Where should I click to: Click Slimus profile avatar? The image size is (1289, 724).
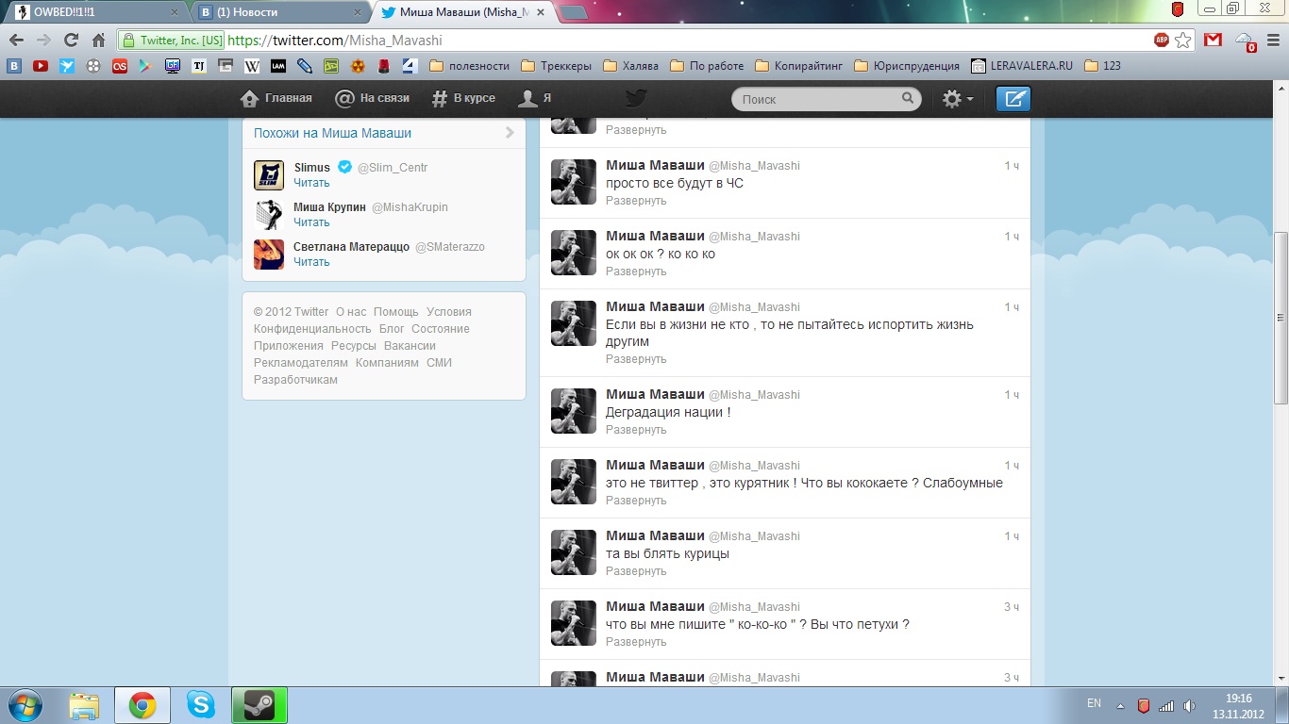pyautogui.click(x=269, y=175)
